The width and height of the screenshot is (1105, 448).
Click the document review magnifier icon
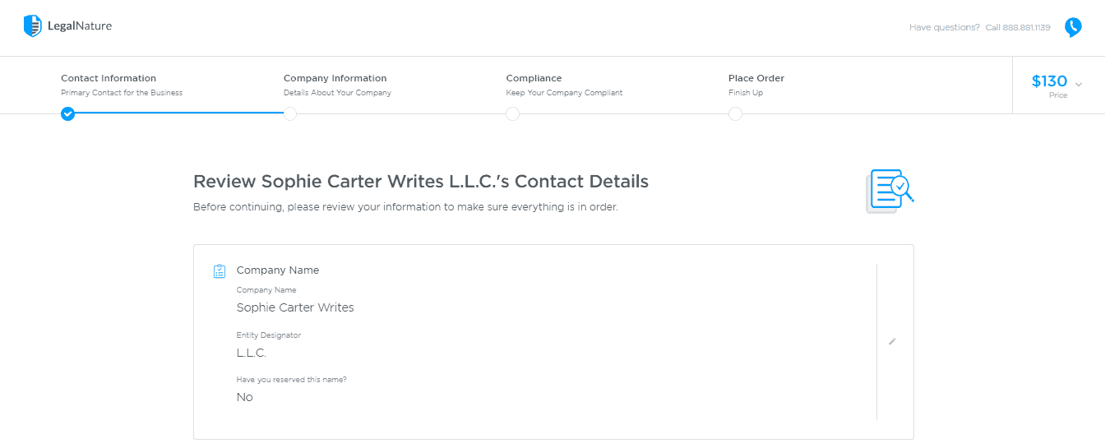890,192
